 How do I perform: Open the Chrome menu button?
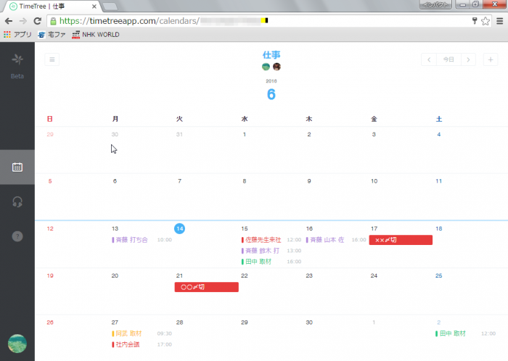point(499,21)
